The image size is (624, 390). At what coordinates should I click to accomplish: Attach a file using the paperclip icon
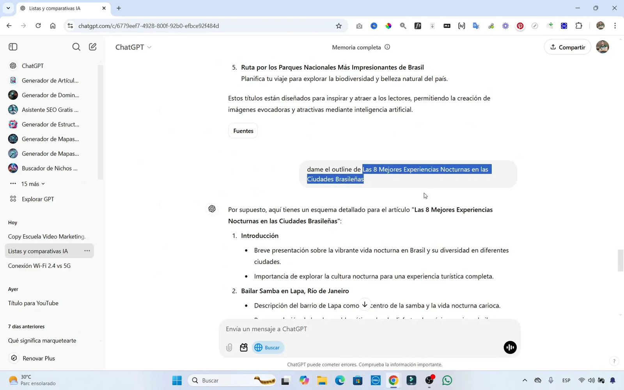229,347
